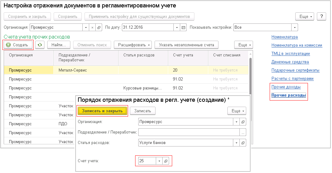
Task: Open Денежные средства link
Action: (290, 62)
